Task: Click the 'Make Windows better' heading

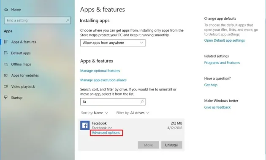Action: point(221,101)
